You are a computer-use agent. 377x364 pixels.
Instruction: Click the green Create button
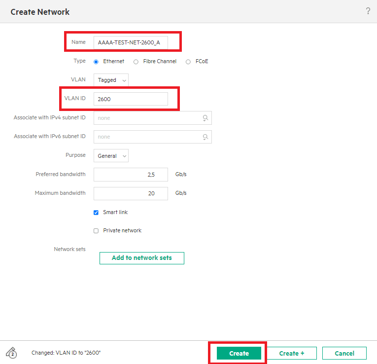pyautogui.click(x=239, y=353)
